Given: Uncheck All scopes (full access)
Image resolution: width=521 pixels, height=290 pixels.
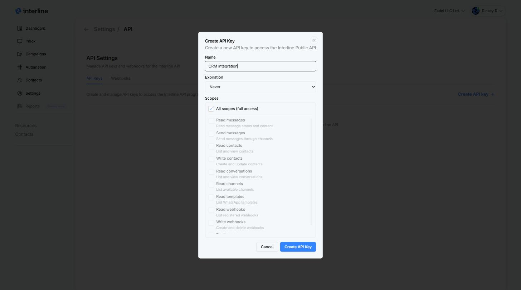Looking at the screenshot, I should 211,109.
